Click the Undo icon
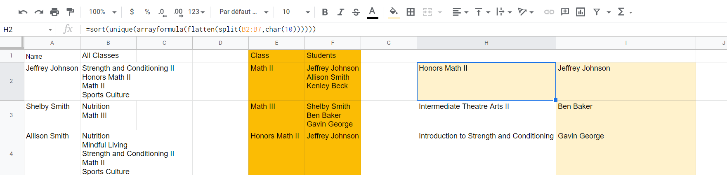 point(23,12)
